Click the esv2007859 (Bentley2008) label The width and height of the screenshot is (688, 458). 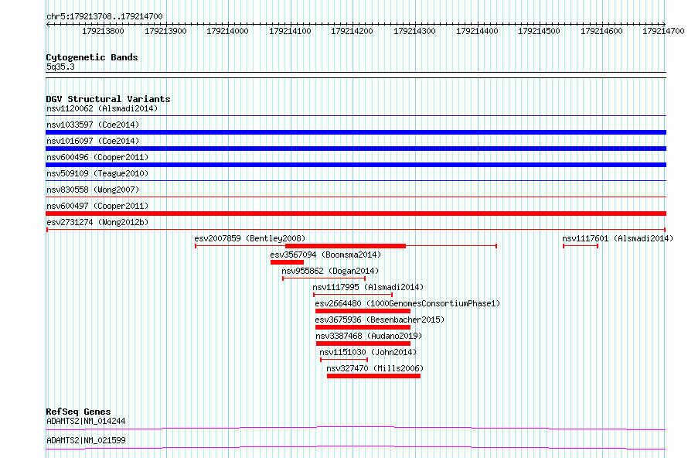point(250,238)
